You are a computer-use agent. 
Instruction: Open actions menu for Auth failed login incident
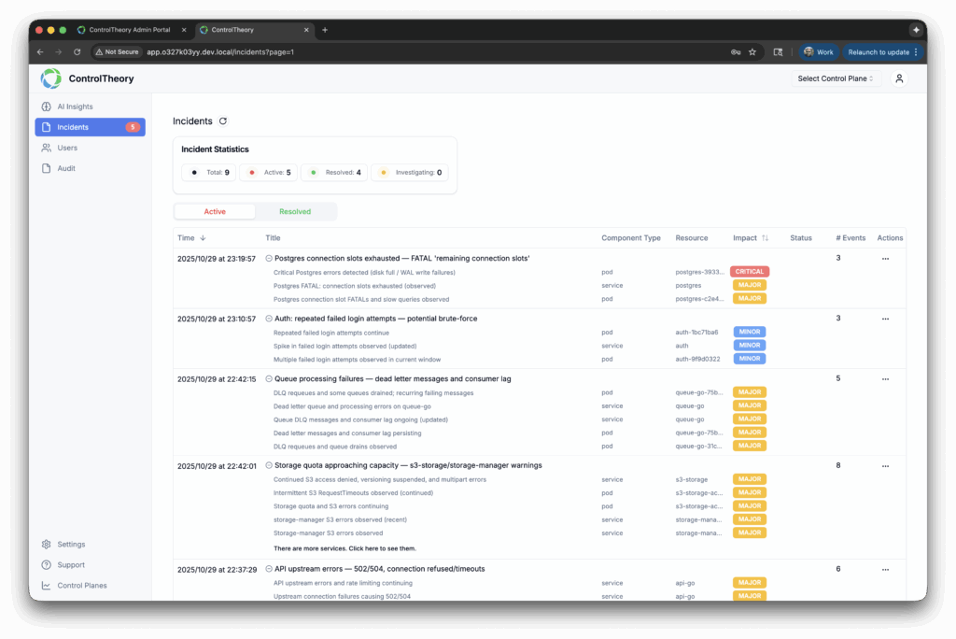pos(885,319)
